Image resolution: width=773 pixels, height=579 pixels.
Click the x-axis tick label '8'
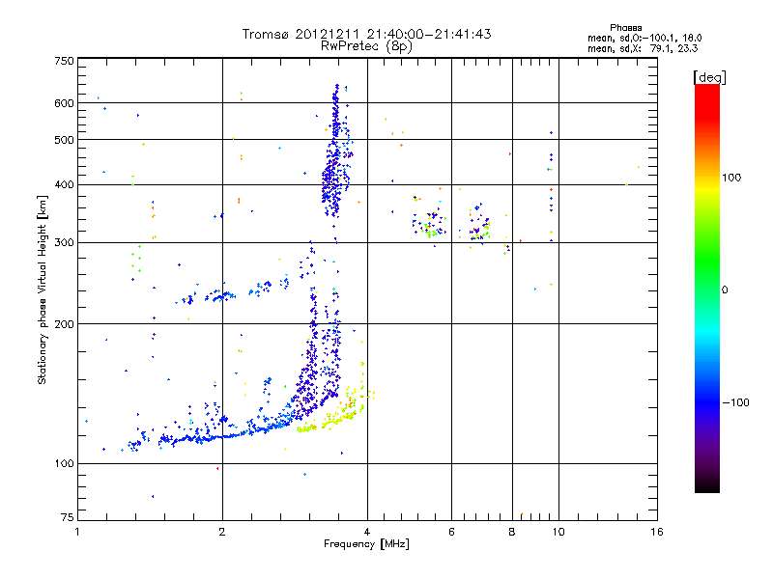click(x=512, y=532)
